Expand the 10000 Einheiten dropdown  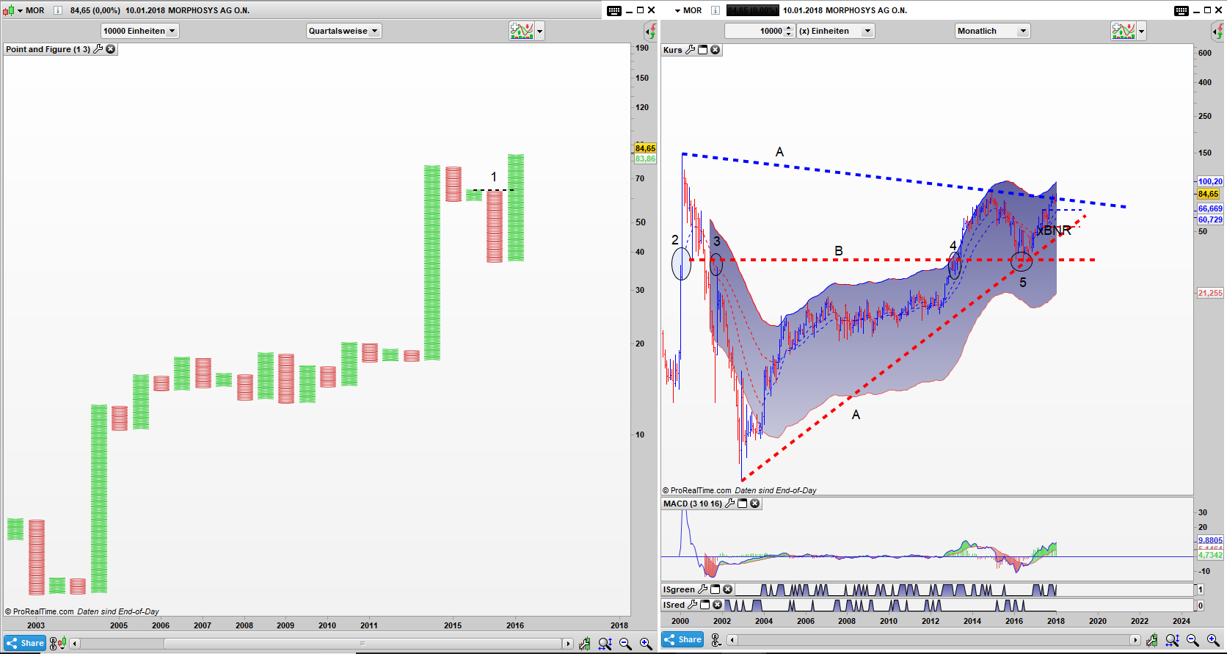pos(139,31)
